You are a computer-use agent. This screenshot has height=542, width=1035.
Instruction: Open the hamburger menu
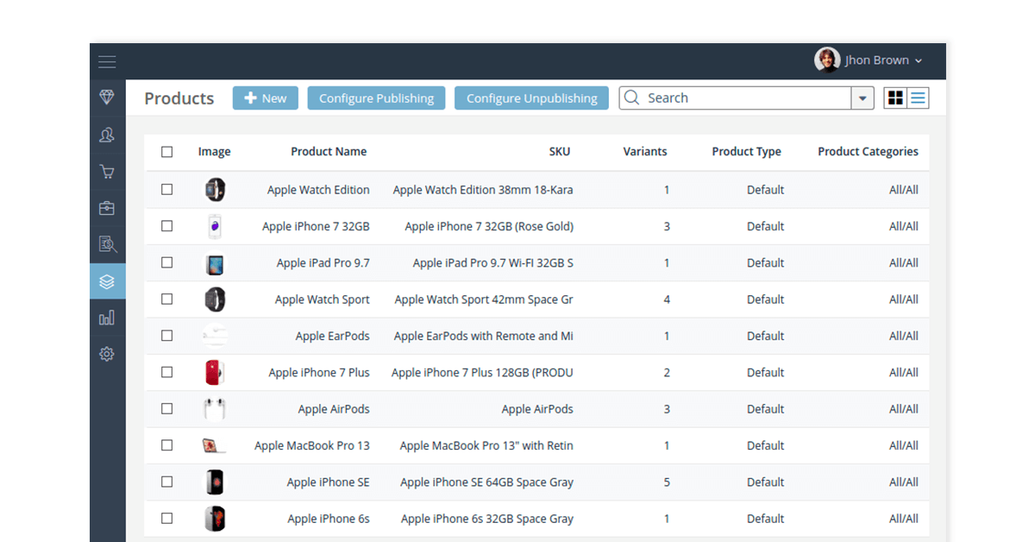[107, 61]
